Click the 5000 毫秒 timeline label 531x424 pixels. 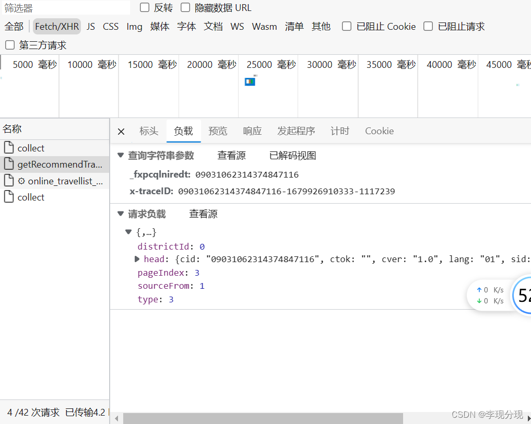(x=35, y=64)
